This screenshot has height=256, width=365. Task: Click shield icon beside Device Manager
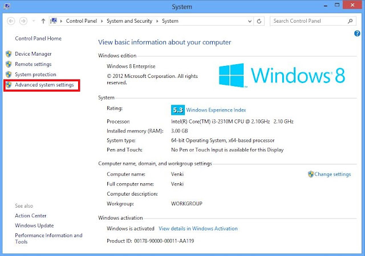(9, 54)
